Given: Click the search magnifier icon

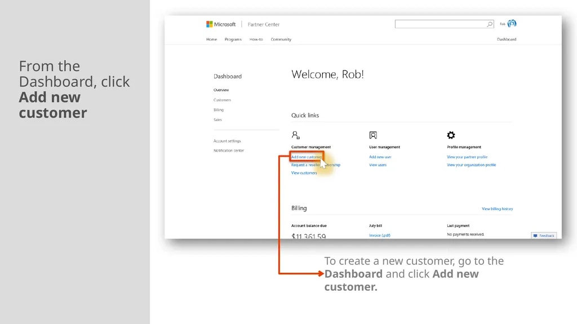Looking at the screenshot, I should [x=490, y=24].
